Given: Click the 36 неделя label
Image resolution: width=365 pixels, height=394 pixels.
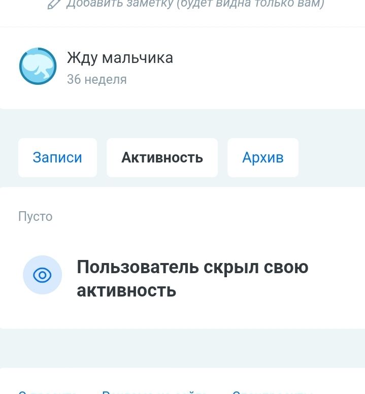Looking at the screenshot, I should coord(97,79).
